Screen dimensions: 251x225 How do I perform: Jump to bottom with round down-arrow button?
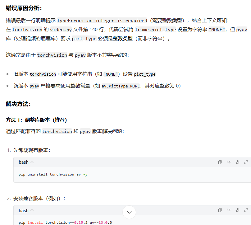tap(129, 212)
